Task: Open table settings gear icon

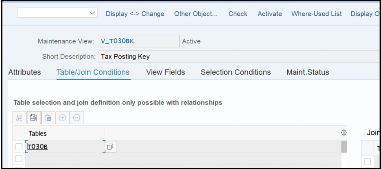Action: (343, 133)
